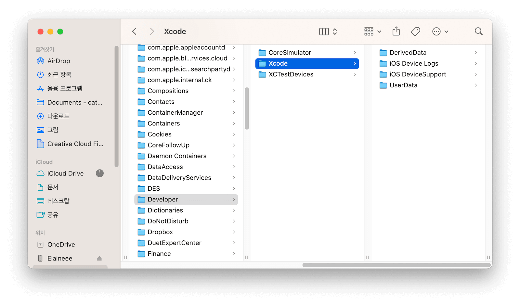Viewport: 520px width, 305px height.
Task: Select the Developer folder
Action: pos(186,199)
